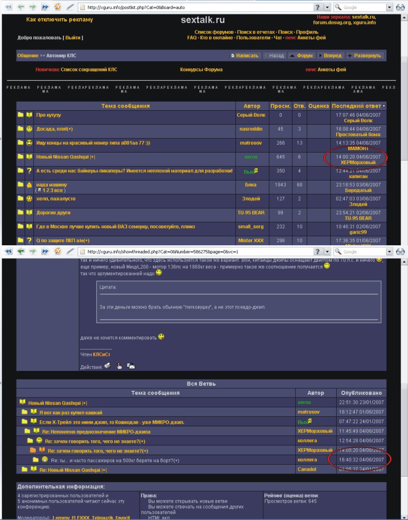Screen dimensions: 408x520
Task: Click the folder icon in the Про кулузу row
Action: 20,115
